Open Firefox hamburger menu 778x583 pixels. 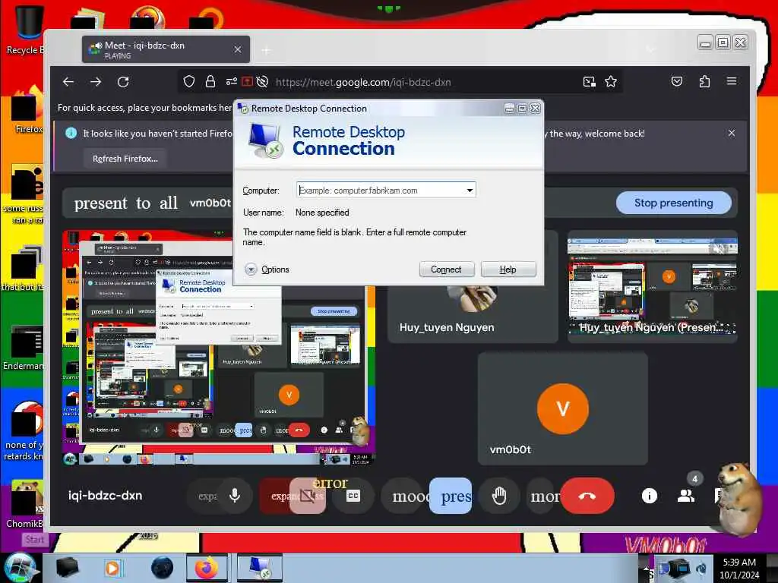(x=732, y=81)
